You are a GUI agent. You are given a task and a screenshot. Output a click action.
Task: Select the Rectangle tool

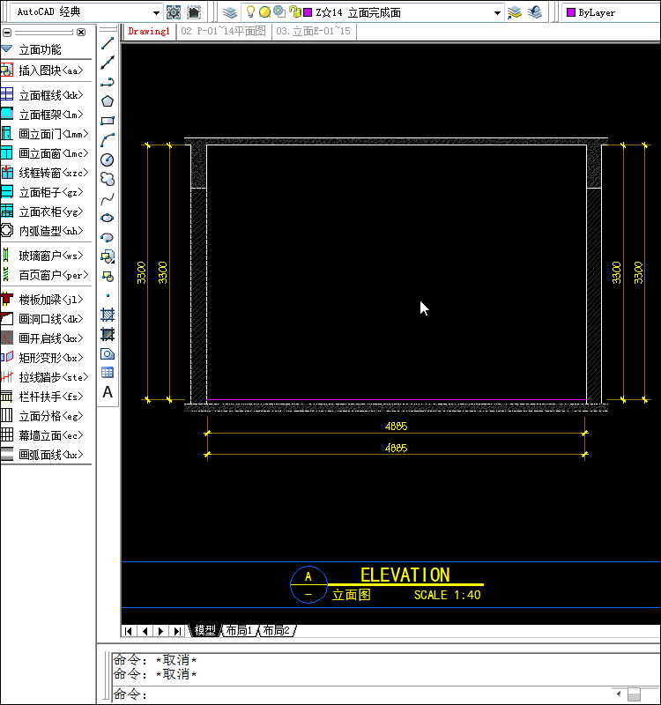(x=108, y=121)
